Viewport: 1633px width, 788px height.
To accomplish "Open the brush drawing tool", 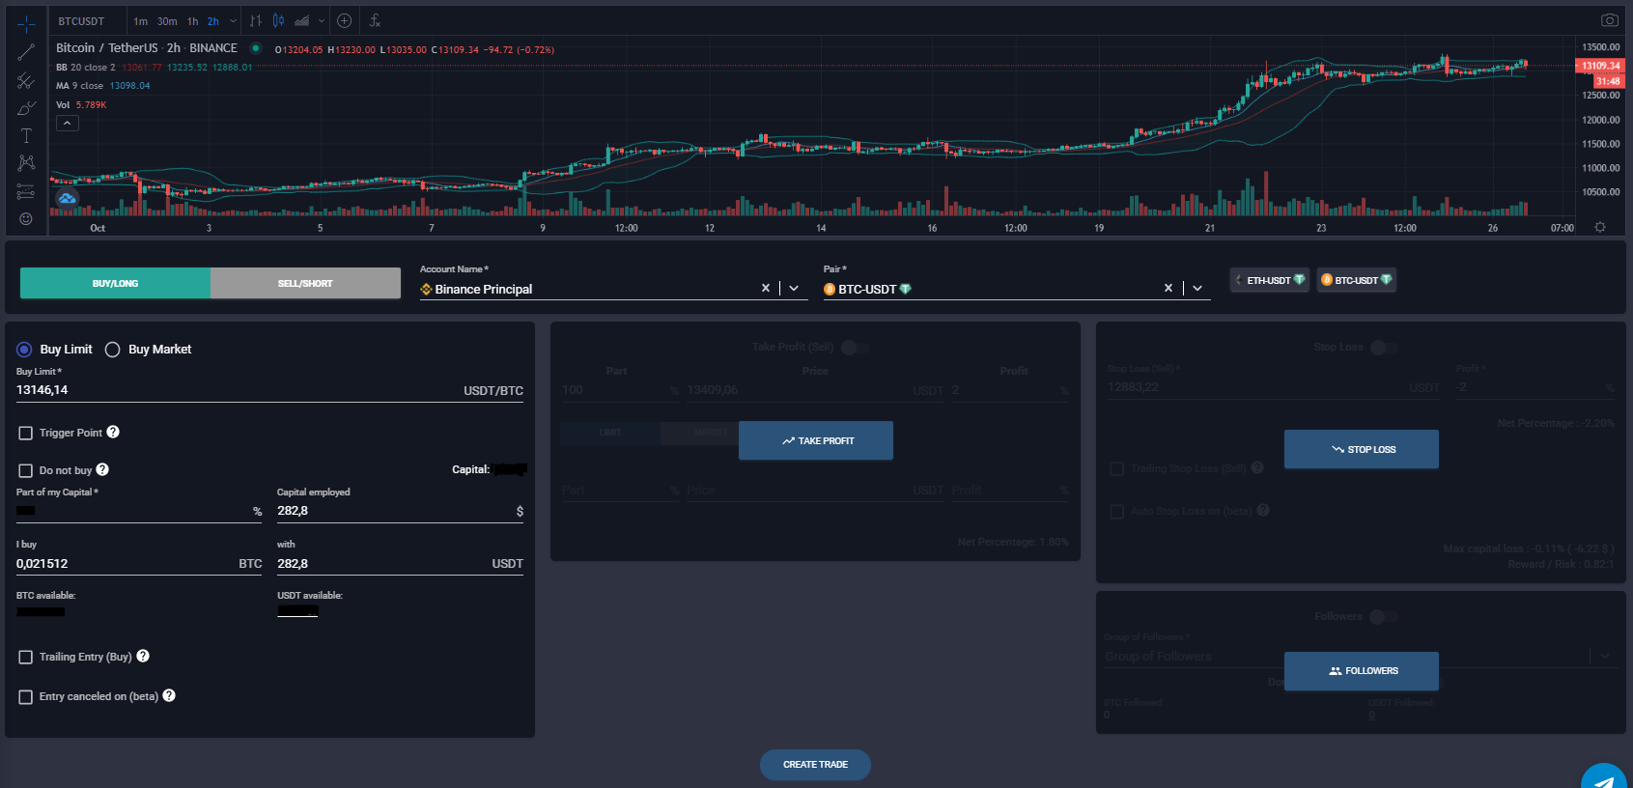I will point(26,108).
